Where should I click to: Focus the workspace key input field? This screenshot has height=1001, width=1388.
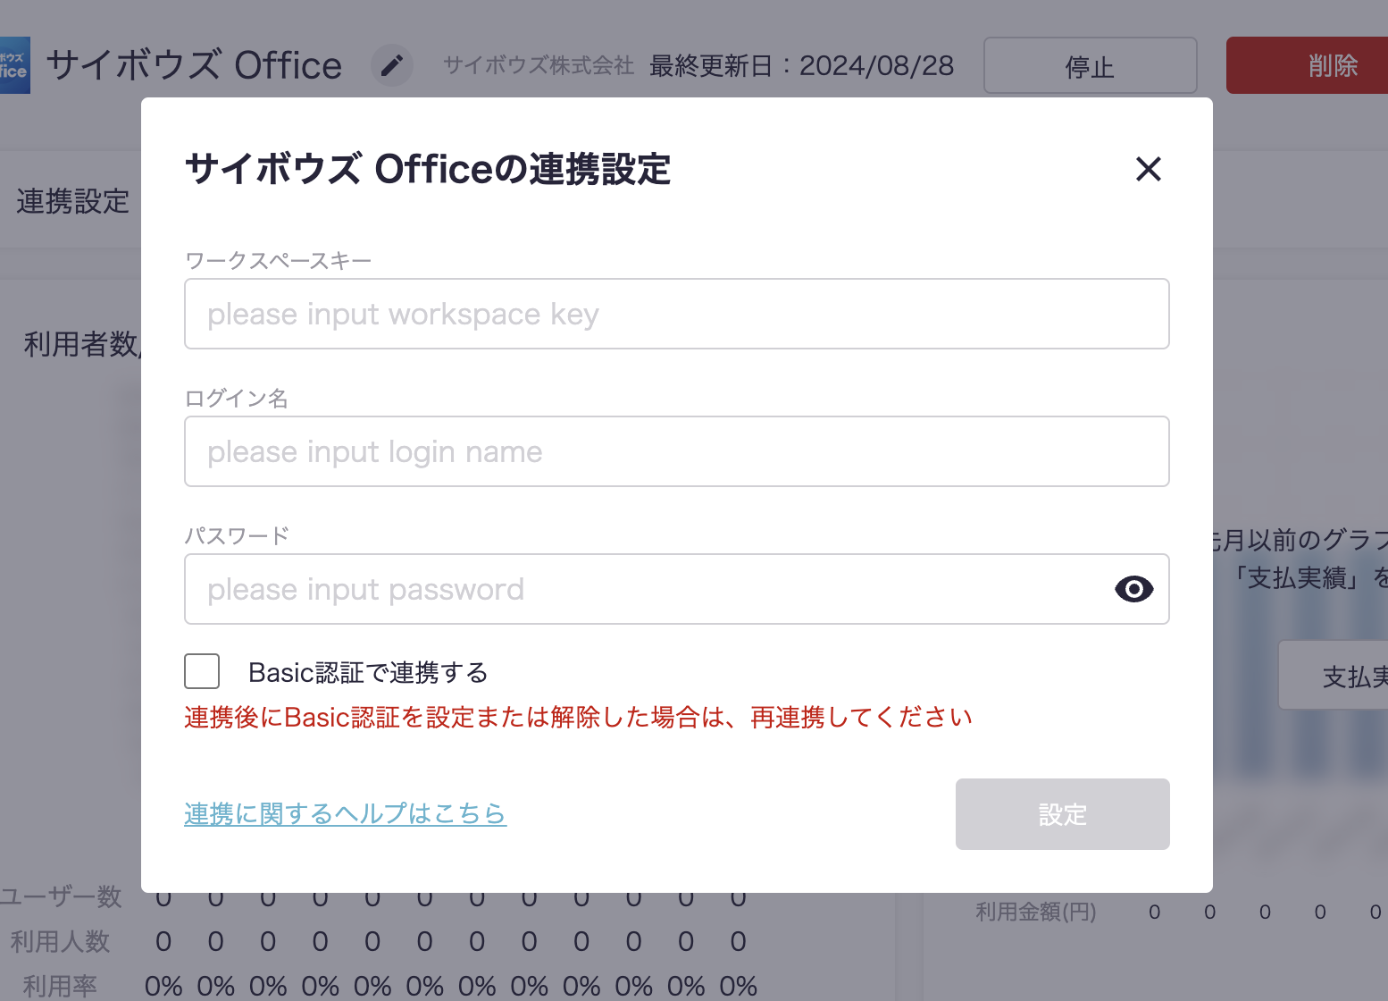676,314
